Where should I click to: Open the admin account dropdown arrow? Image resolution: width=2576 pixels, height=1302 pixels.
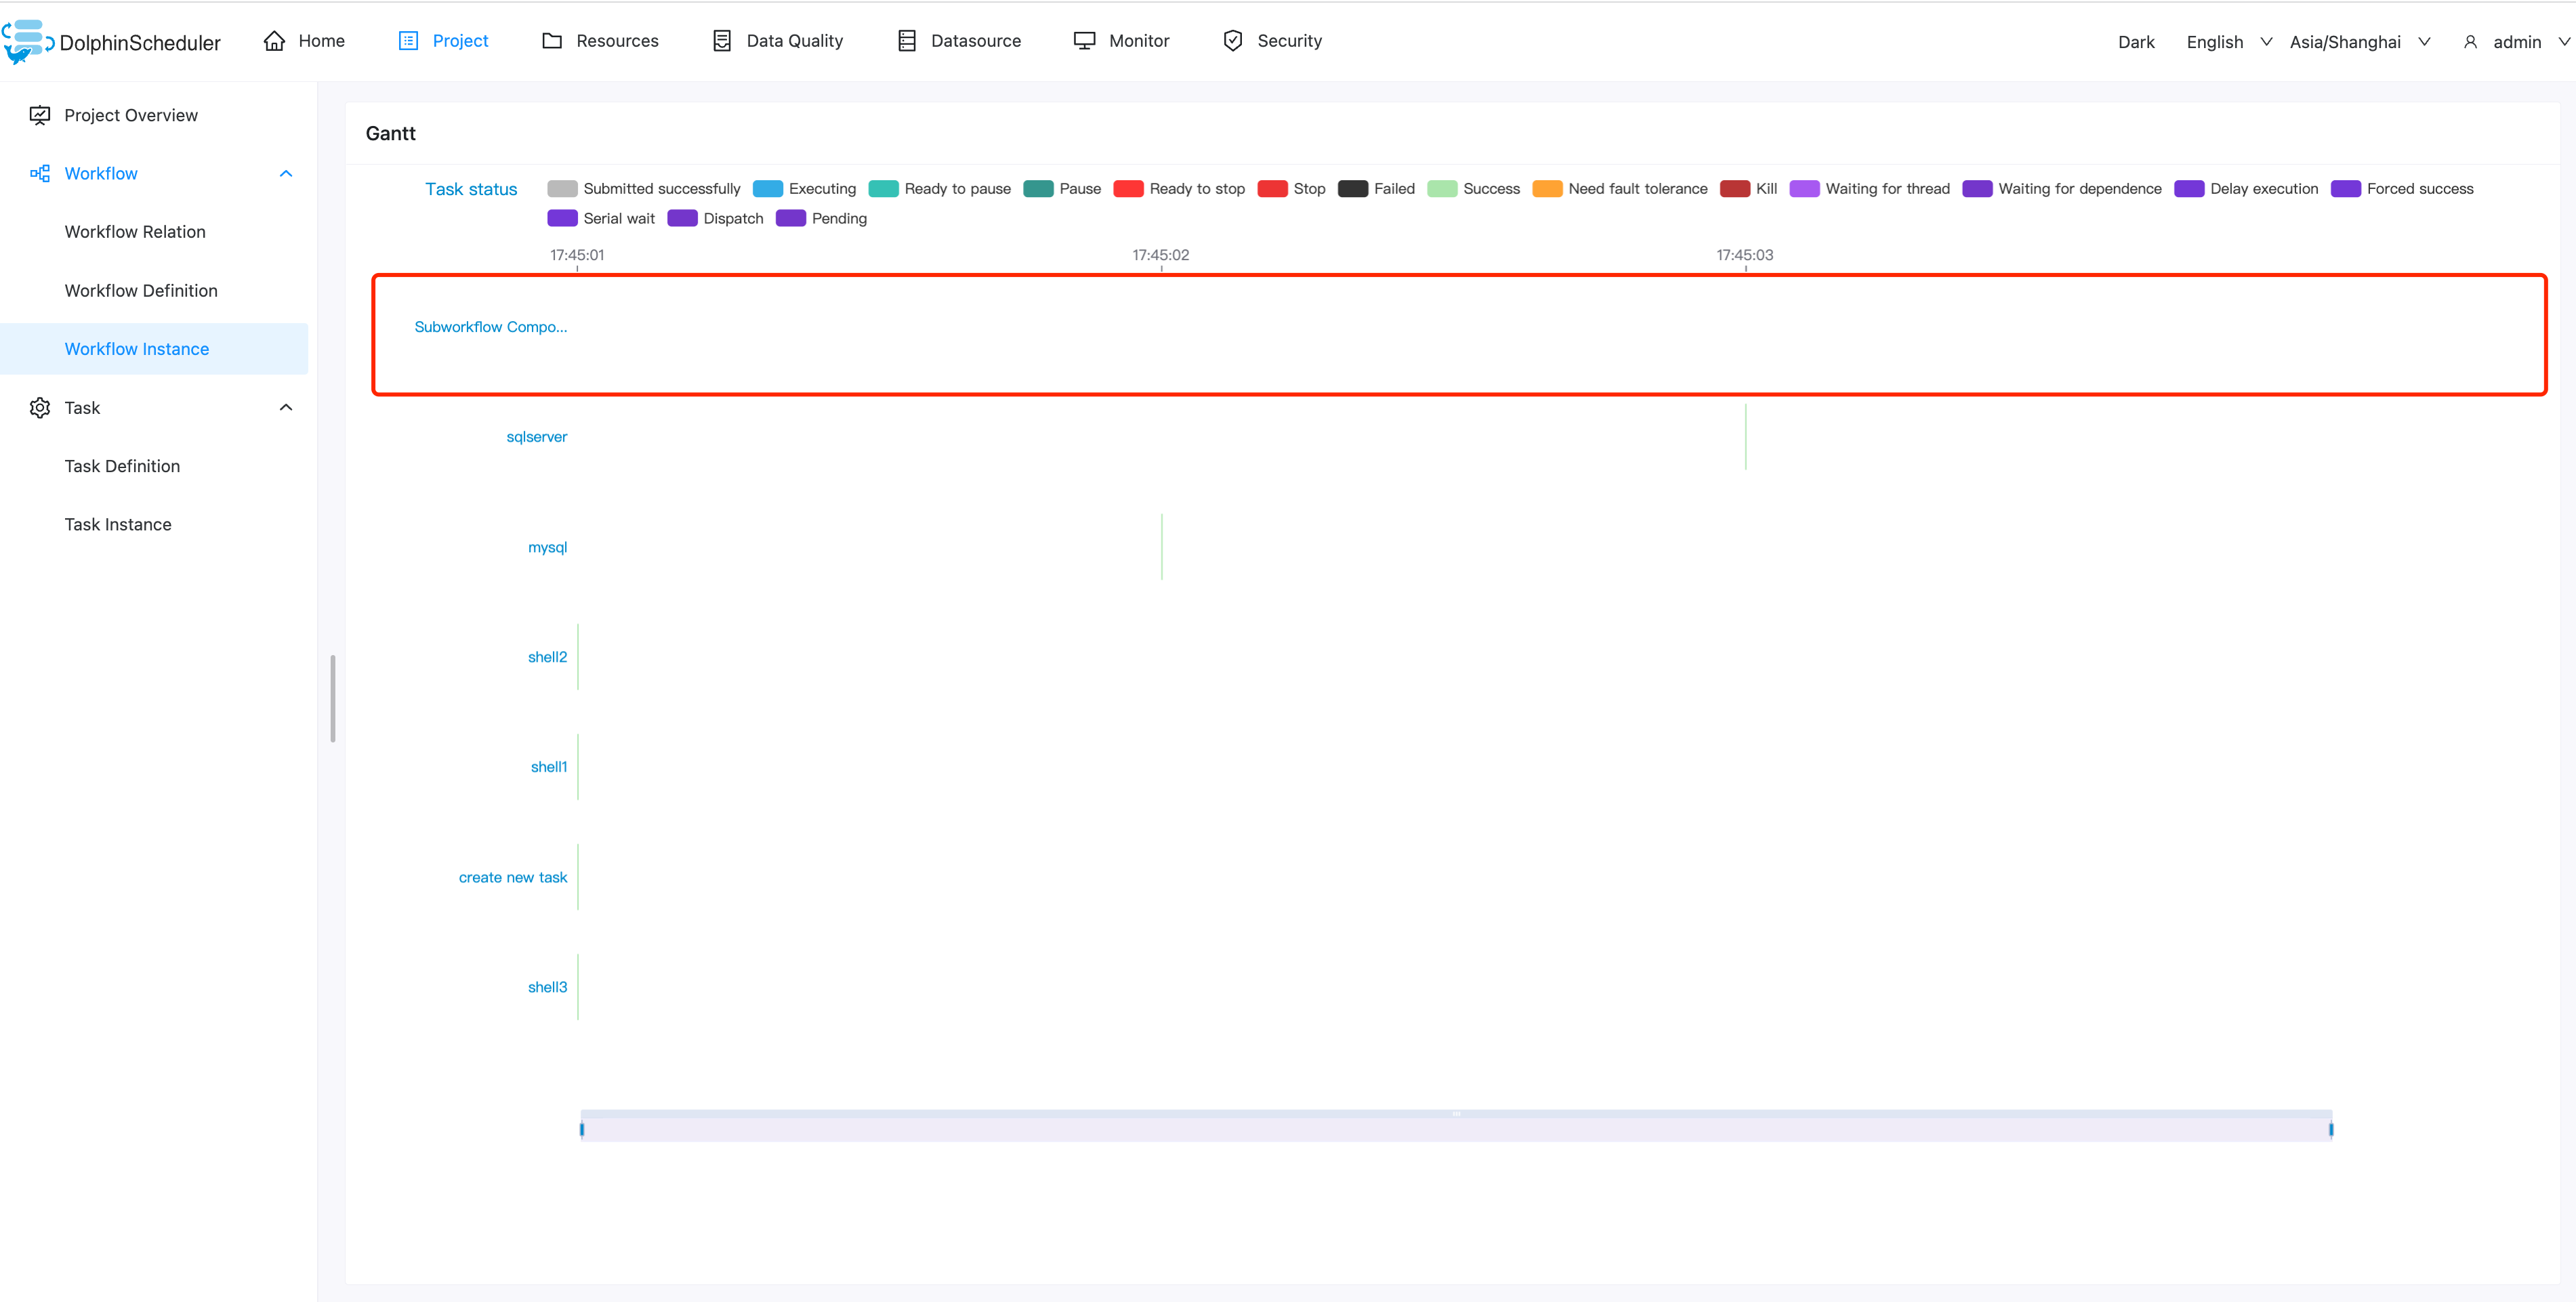tap(2564, 42)
